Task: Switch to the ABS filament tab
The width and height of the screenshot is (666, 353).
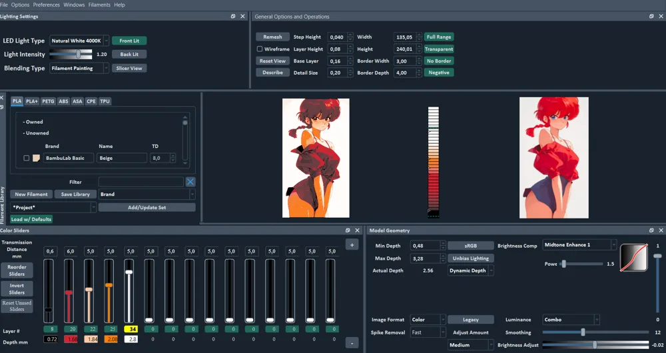Action: (63, 101)
